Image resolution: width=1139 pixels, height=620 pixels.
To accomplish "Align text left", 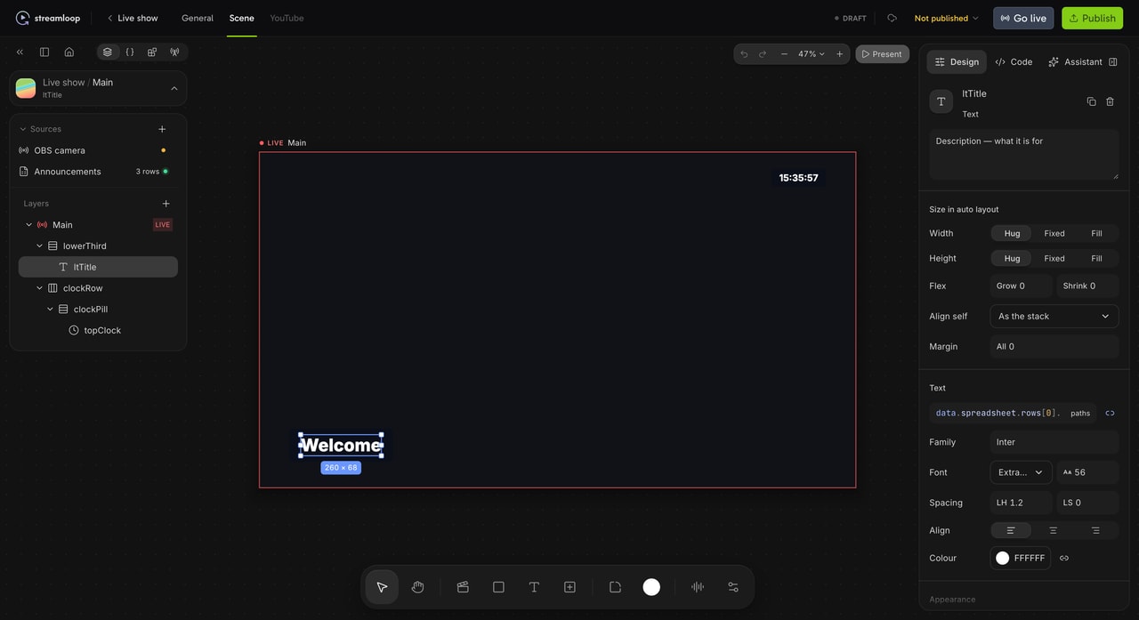I will 1011,530.
